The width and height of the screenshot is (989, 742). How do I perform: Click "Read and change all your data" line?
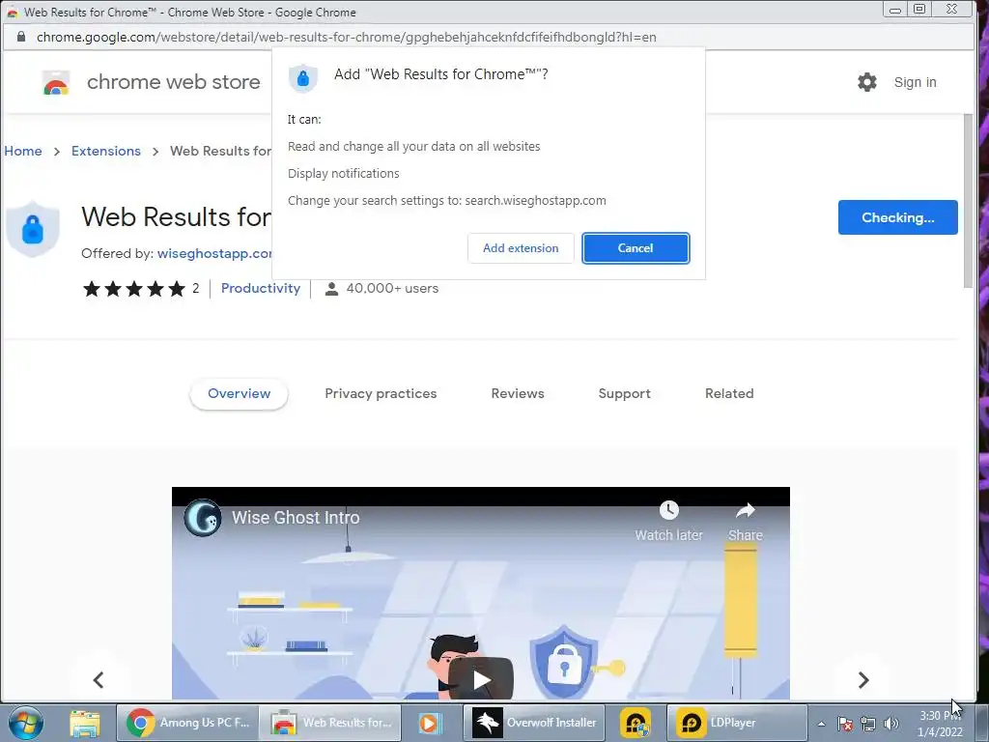(413, 147)
